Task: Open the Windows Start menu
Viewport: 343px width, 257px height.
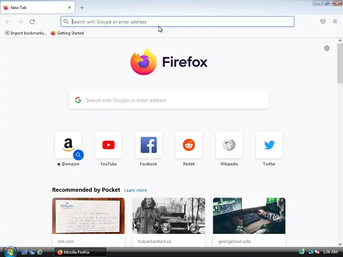Action: tap(10, 252)
